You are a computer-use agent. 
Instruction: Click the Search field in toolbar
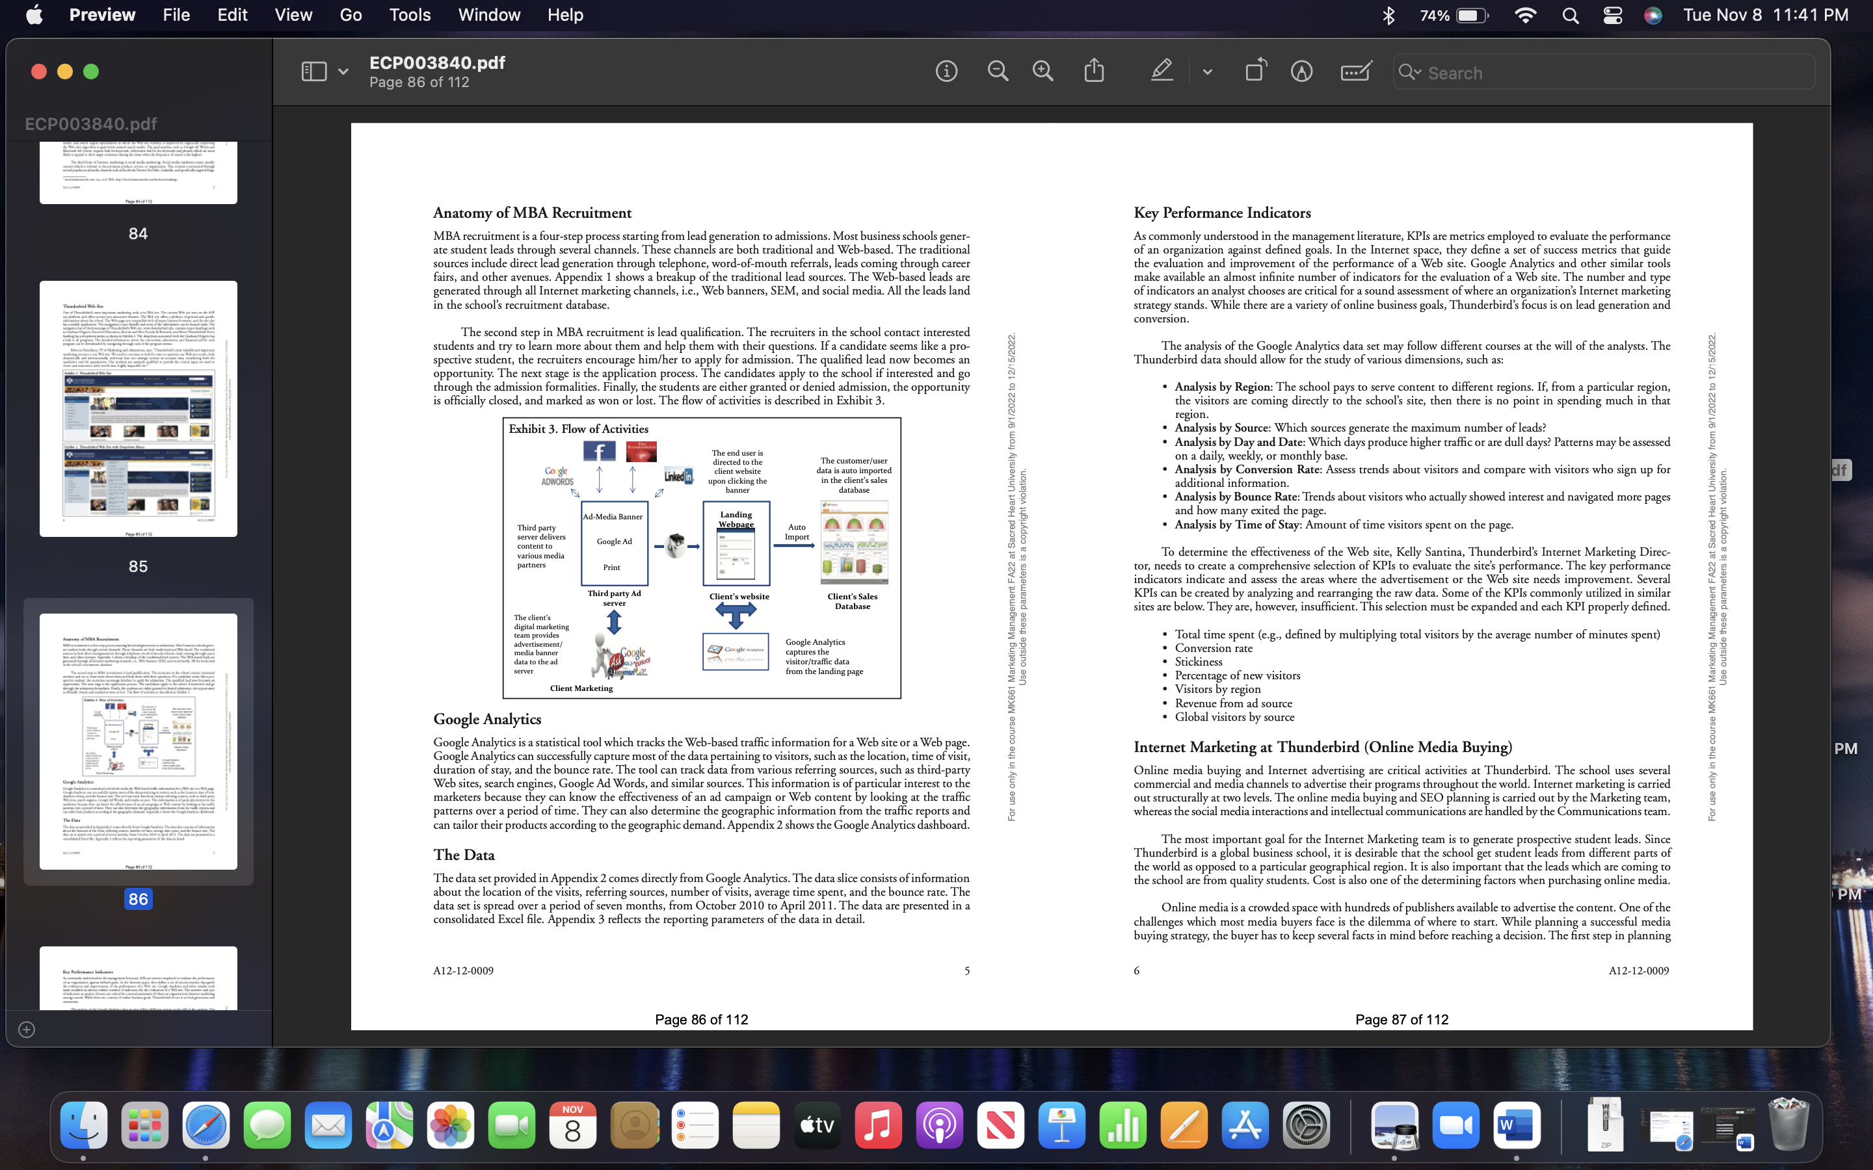[1604, 72]
